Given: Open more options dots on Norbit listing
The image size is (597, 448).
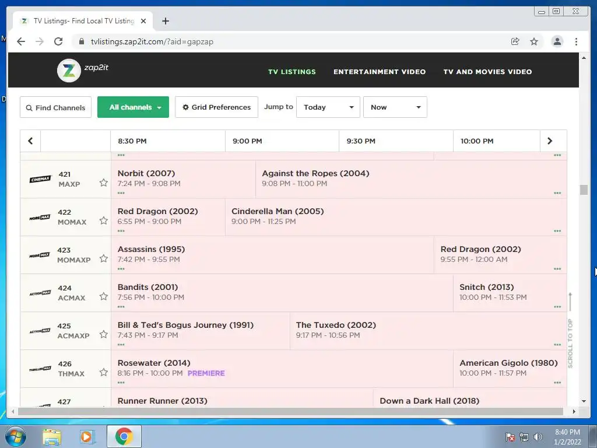Looking at the screenshot, I should [121, 193].
